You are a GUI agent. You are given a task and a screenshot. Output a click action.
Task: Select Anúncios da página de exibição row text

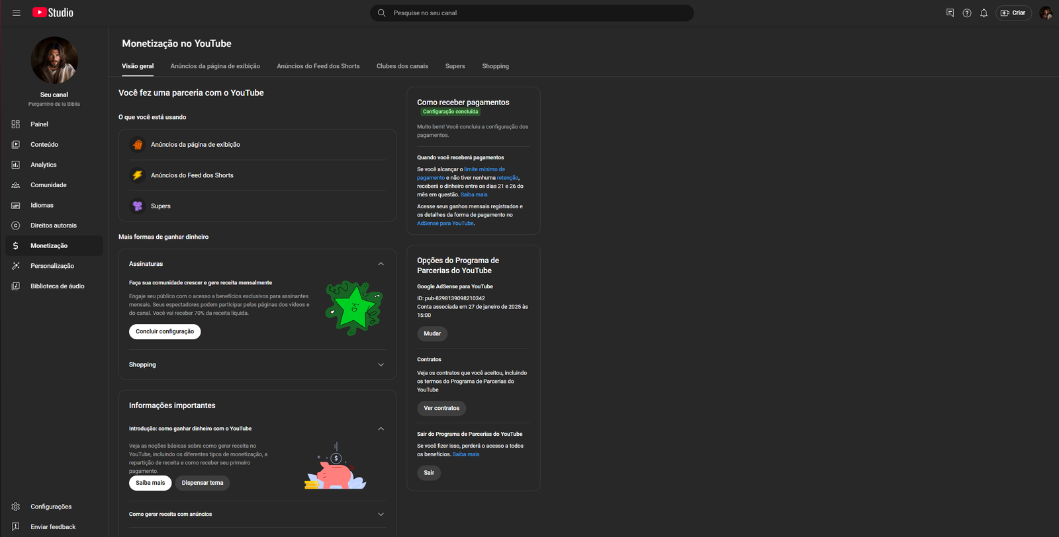point(195,144)
